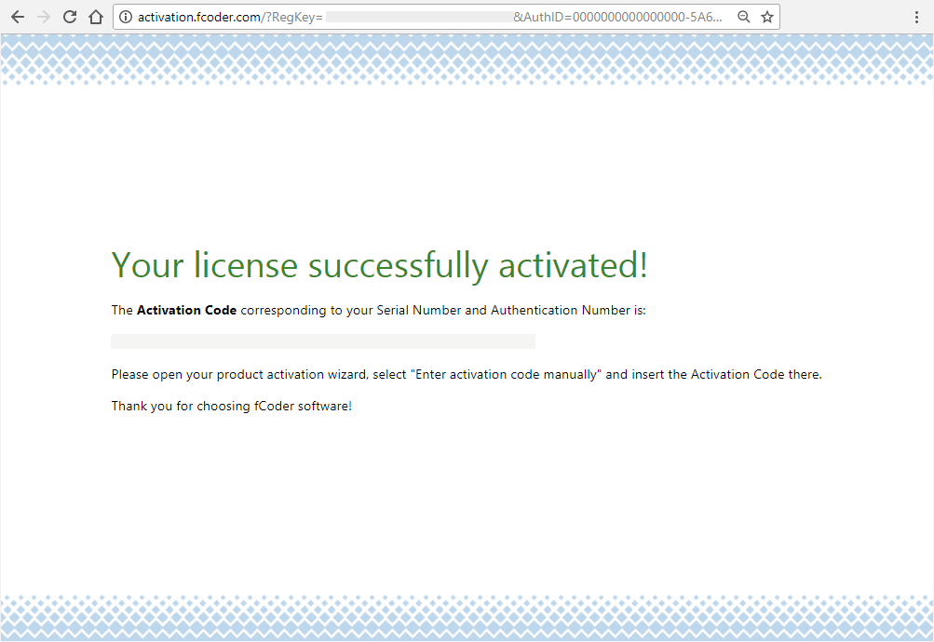Open the browser three-dot menu
Viewport: 934px width, 642px height.
[x=916, y=18]
